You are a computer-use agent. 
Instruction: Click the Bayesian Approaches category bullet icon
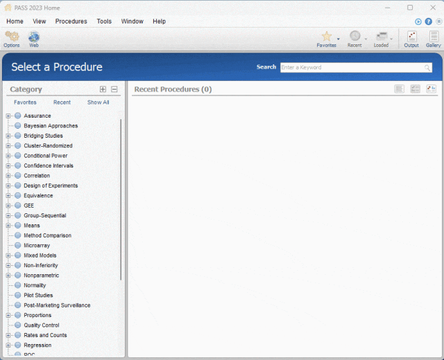click(x=17, y=125)
